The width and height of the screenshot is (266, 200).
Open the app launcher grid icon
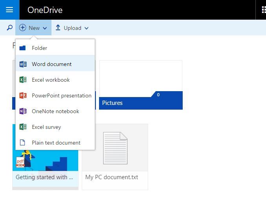click(x=264, y=10)
